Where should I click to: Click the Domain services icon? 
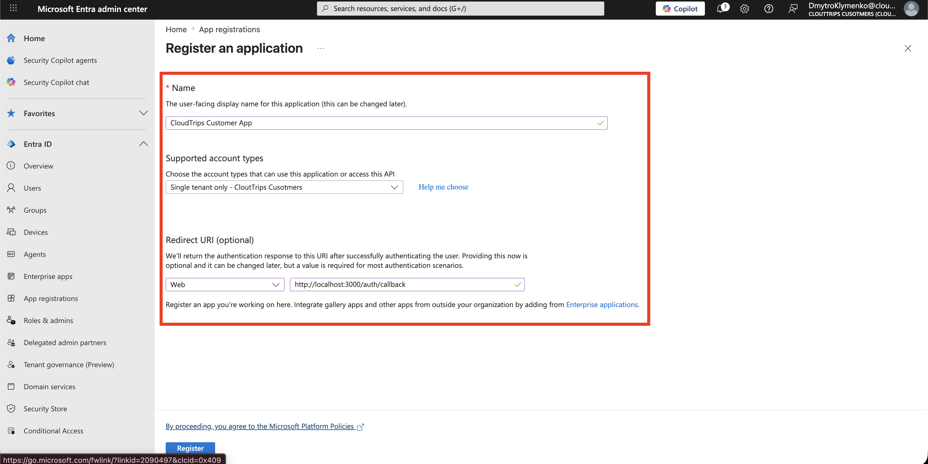click(11, 386)
